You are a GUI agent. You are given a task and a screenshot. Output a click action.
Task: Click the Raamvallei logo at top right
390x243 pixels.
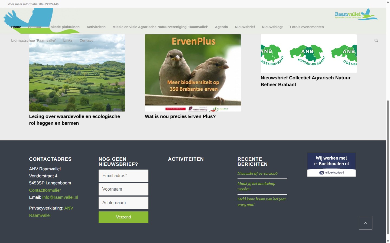tap(356, 14)
